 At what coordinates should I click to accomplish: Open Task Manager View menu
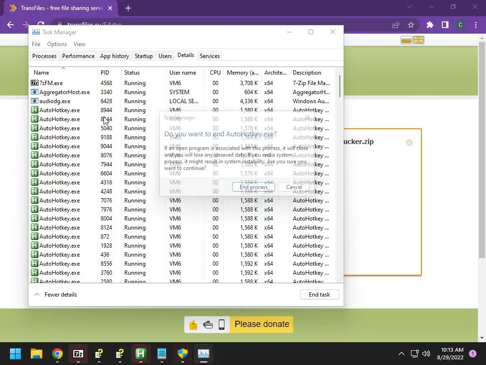(79, 44)
